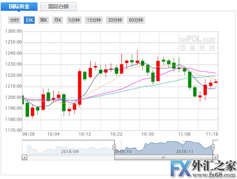Show the 15分钟 interval chart
237x179 pixels.
tap(94, 20)
